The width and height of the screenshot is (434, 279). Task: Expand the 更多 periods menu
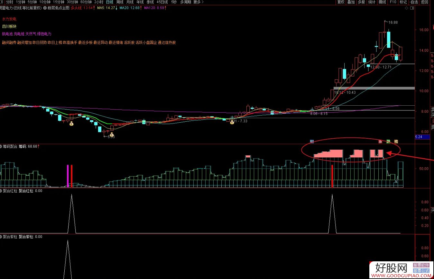[x=199, y=2]
